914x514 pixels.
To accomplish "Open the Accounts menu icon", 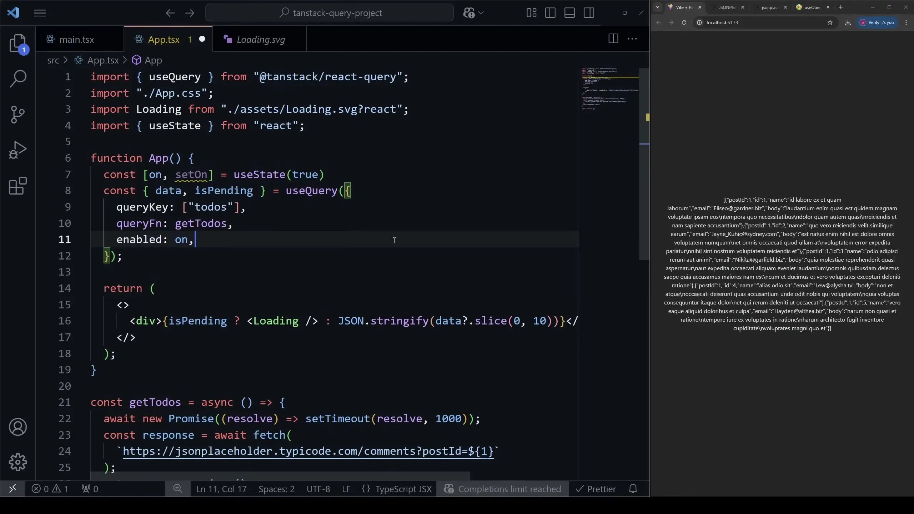I will [17, 427].
